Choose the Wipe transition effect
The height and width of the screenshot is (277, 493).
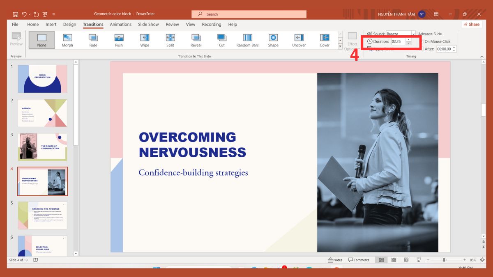point(144,40)
